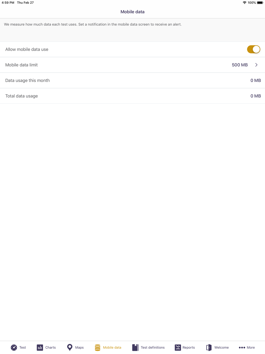The width and height of the screenshot is (265, 354).
Task: Open the Test definitions book icon
Action: (x=135, y=347)
